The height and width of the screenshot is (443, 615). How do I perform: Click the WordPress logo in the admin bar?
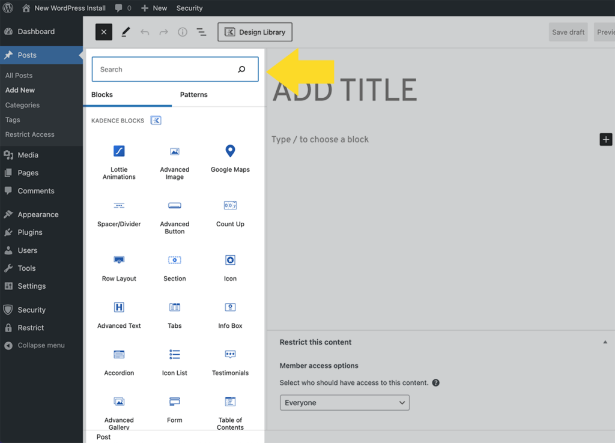coord(8,8)
